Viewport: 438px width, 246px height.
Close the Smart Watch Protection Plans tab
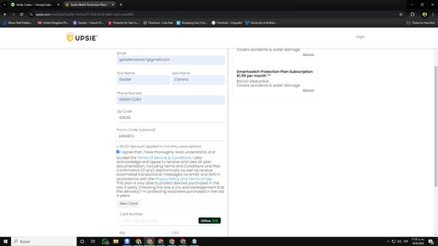(112, 5)
